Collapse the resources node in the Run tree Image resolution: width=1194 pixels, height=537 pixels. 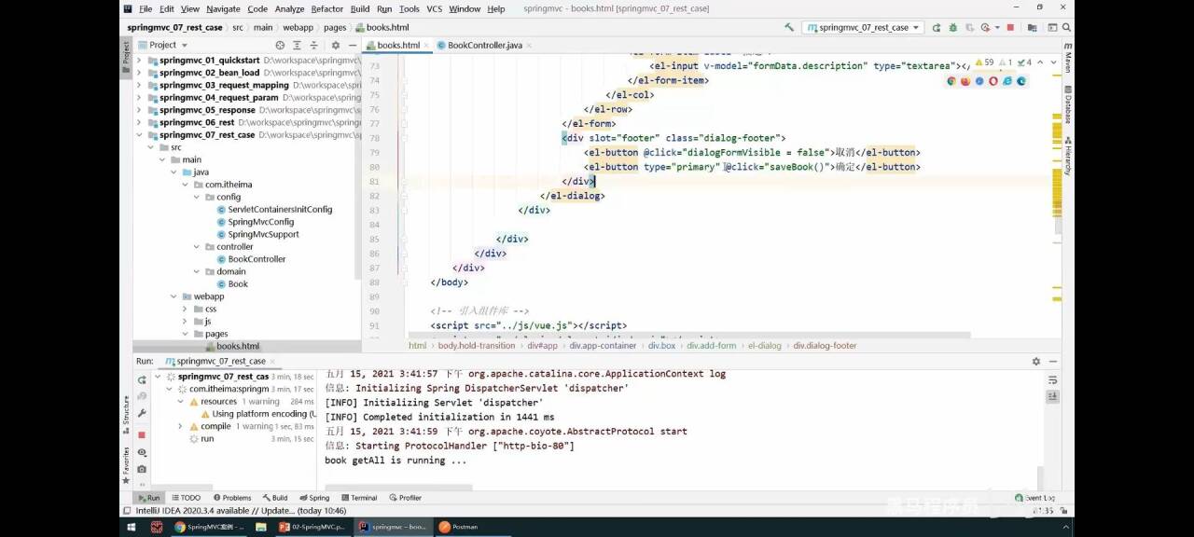(x=181, y=402)
